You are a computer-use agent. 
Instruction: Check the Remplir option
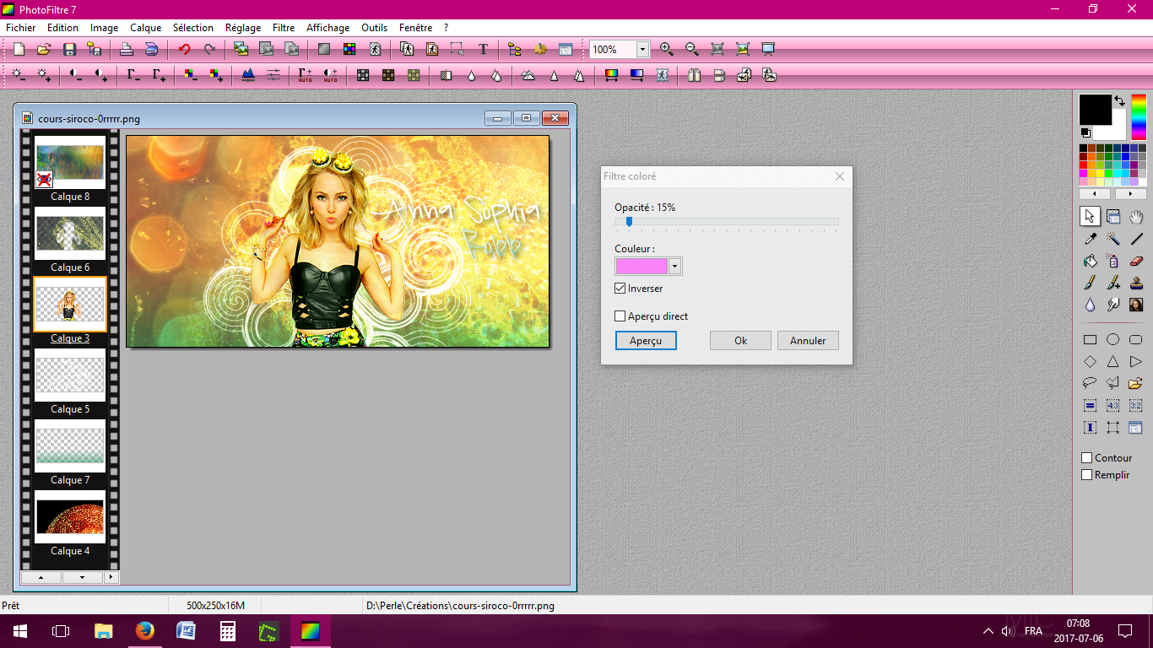(1087, 475)
